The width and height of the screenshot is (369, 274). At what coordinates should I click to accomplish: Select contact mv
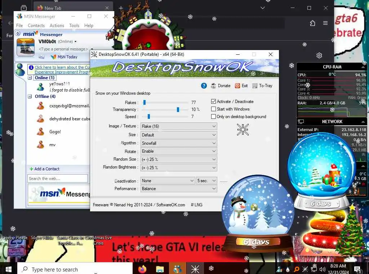(53, 145)
